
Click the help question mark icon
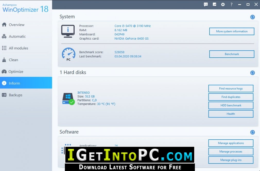(x=231, y=4)
